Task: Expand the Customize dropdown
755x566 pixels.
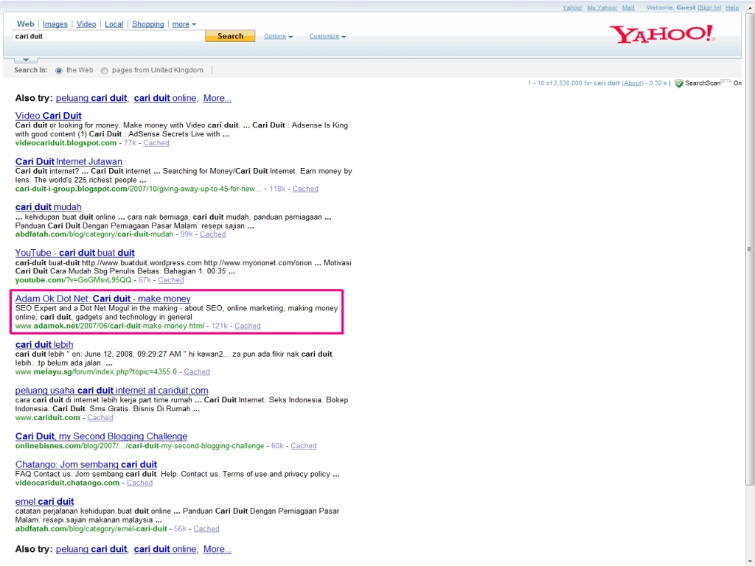Action: coord(327,36)
